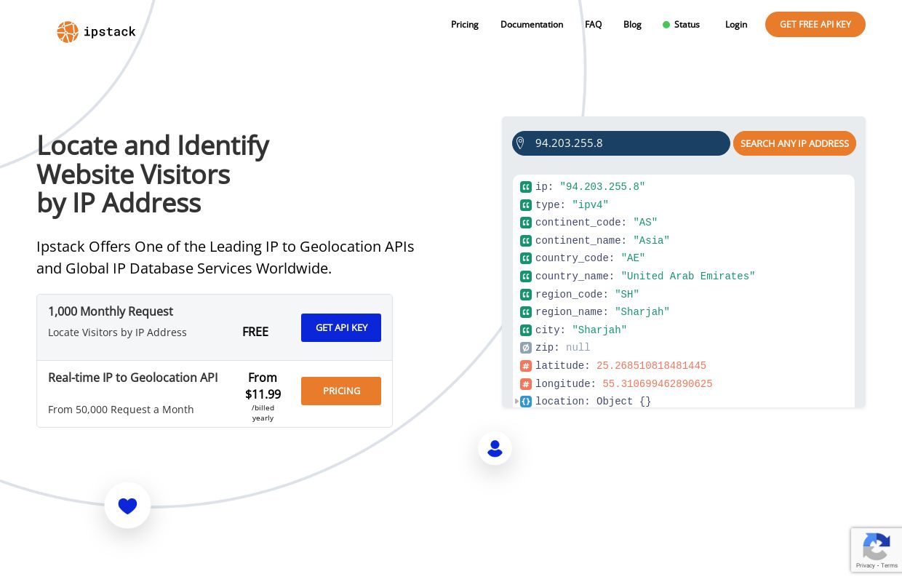The image size is (902, 582).
Task: Click the ipstack wordmark text
Action: tap(109, 32)
